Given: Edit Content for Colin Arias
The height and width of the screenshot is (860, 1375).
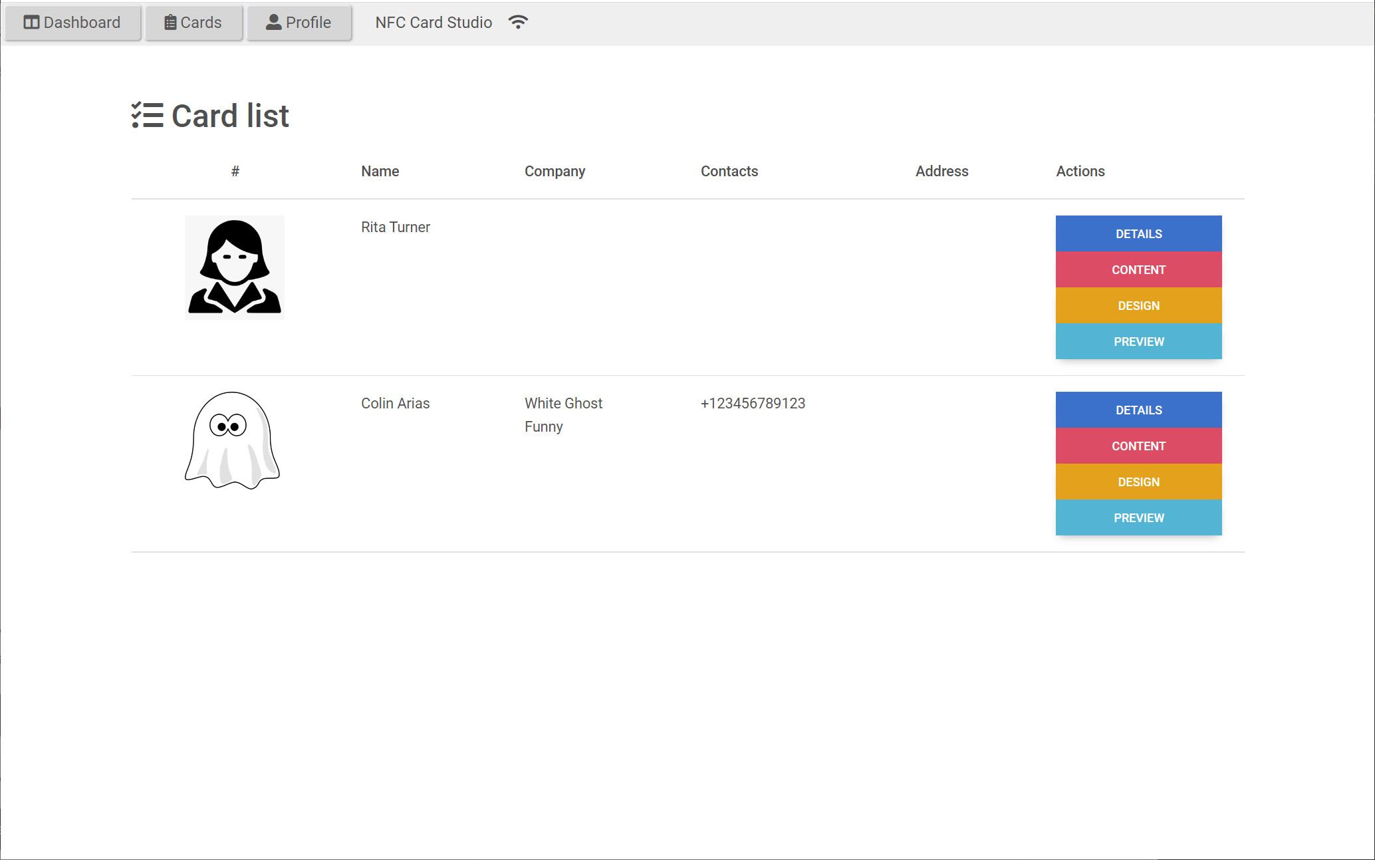Looking at the screenshot, I should coord(1138,446).
